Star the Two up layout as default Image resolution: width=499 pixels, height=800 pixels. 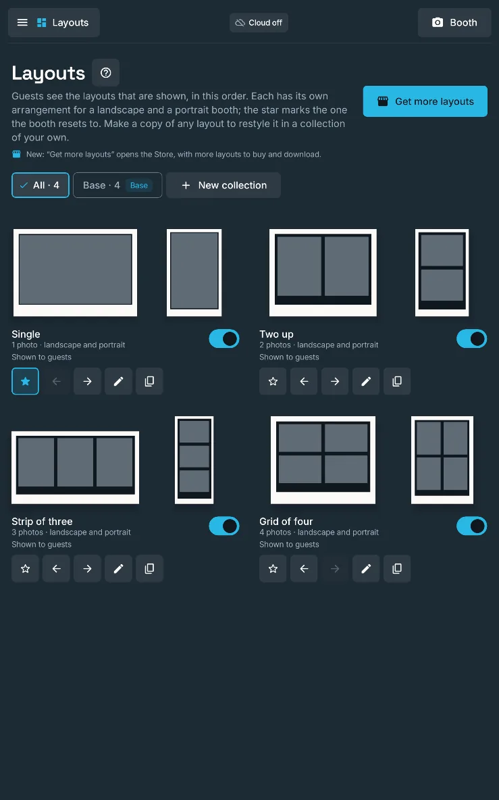coord(273,381)
